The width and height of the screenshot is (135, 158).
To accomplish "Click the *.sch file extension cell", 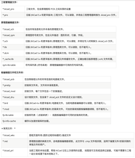I will 13,41.
